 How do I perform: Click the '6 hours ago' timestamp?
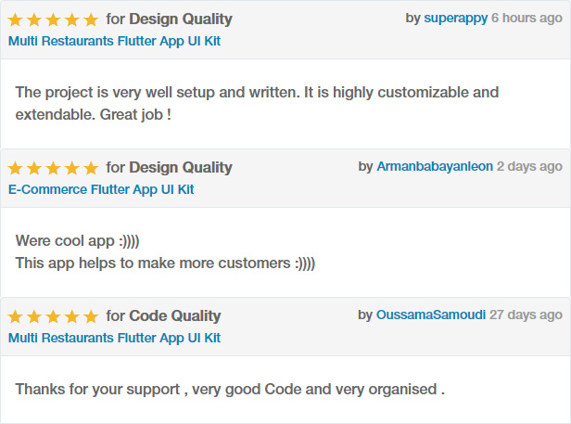(527, 18)
